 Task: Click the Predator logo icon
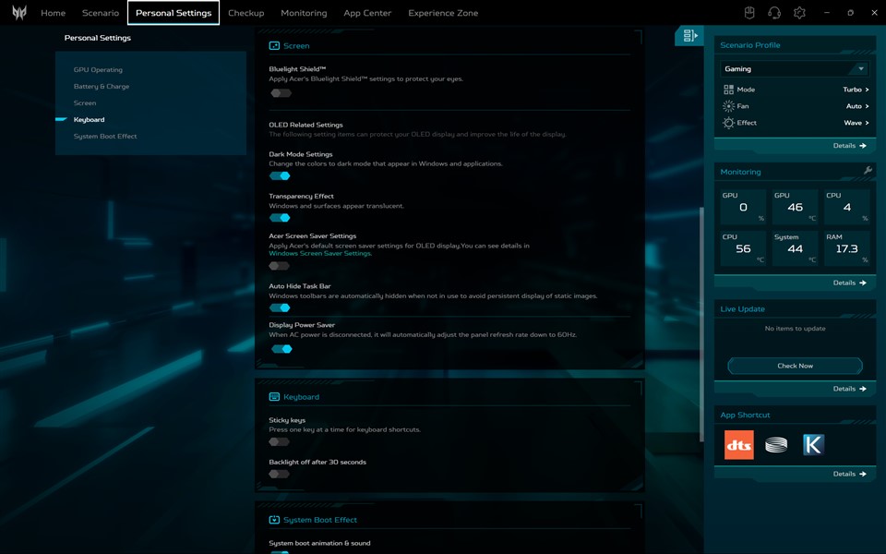tap(18, 13)
